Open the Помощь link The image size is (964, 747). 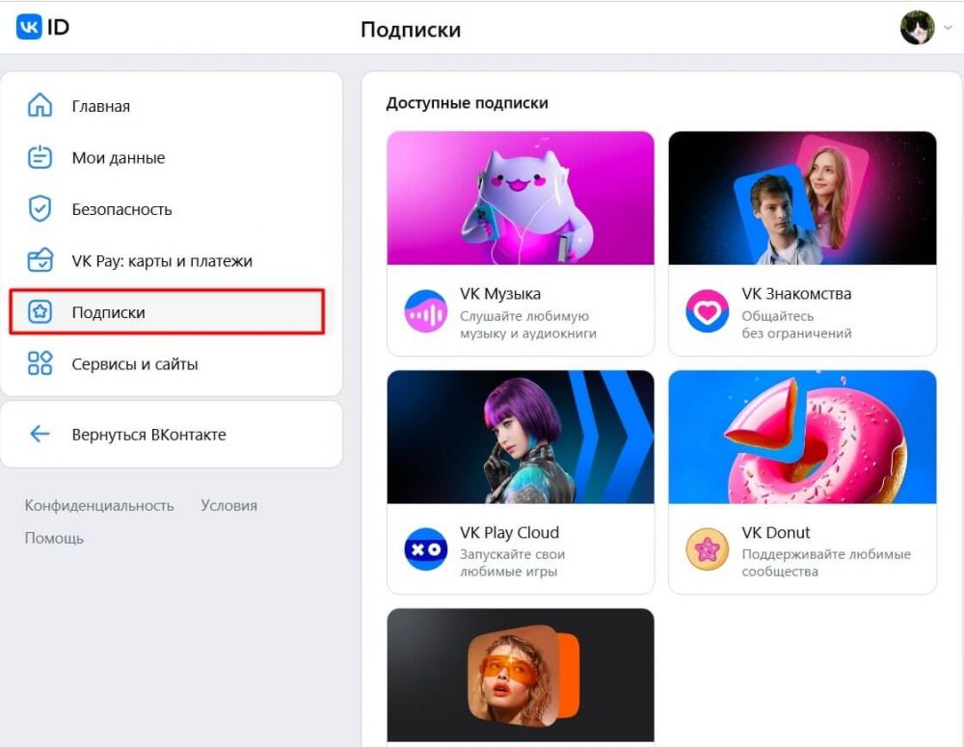[54, 538]
